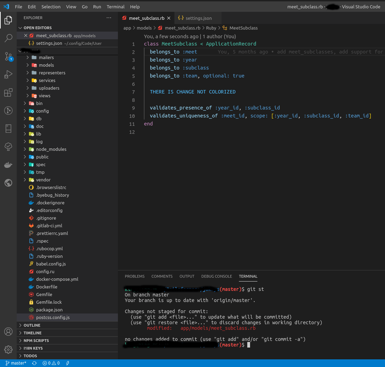Switch to the Output panel tab
Image resolution: width=385 pixels, height=367 pixels.
[x=187, y=276]
